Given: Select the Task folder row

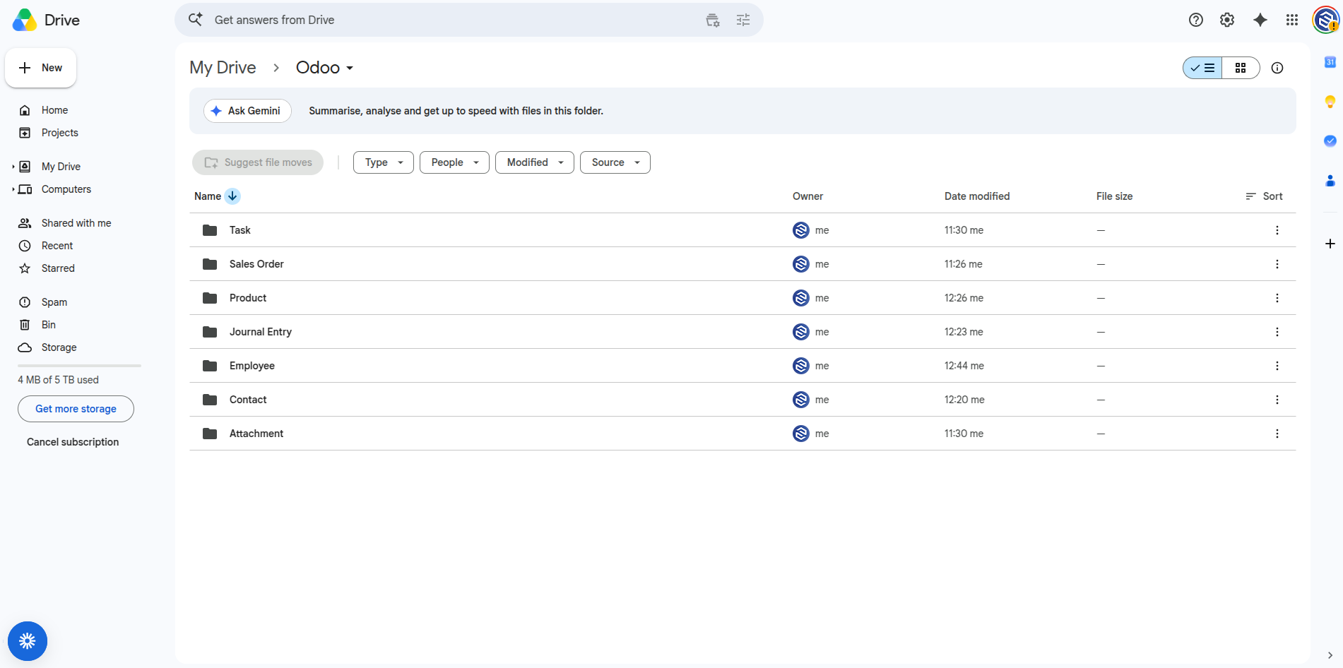Looking at the screenshot, I should tap(743, 230).
